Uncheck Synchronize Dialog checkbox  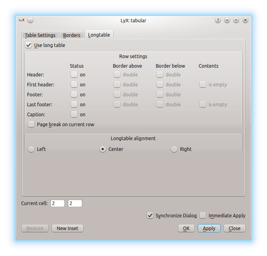150,215
